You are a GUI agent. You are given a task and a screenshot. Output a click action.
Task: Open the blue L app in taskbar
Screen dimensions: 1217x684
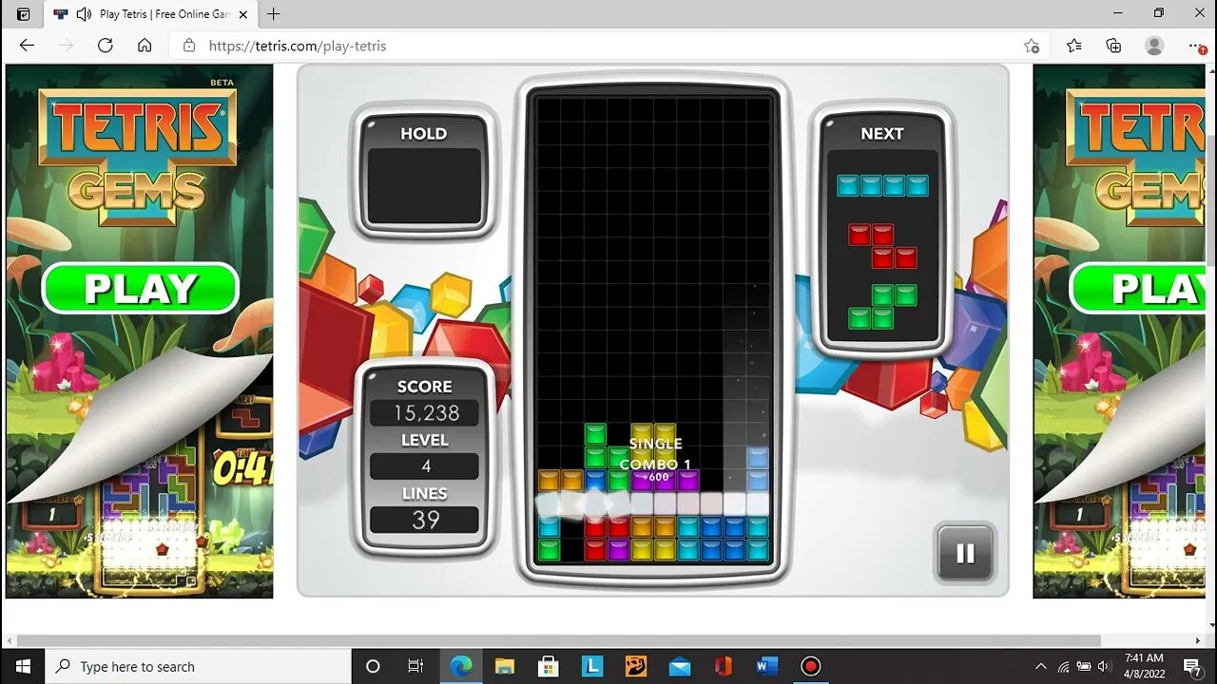(x=591, y=666)
